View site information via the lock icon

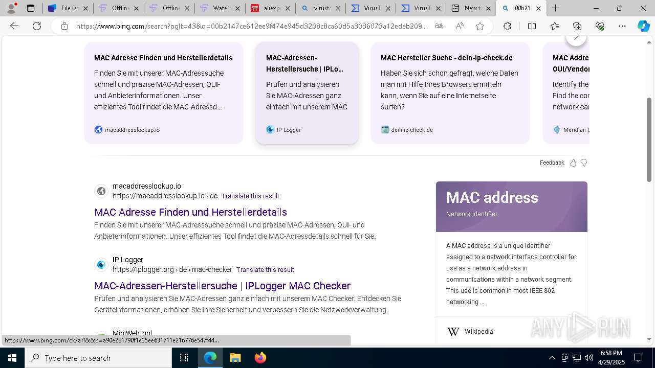pyautogui.click(x=64, y=26)
